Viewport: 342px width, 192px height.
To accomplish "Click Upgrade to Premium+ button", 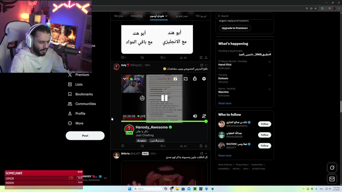I will click(x=235, y=28).
